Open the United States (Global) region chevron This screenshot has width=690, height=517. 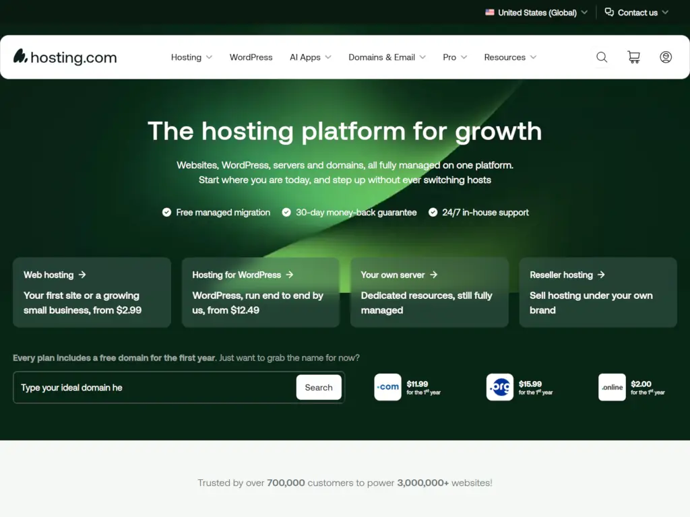click(584, 12)
